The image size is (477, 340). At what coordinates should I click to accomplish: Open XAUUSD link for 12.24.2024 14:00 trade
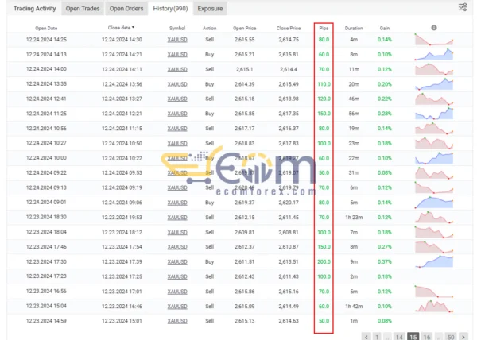click(x=177, y=70)
